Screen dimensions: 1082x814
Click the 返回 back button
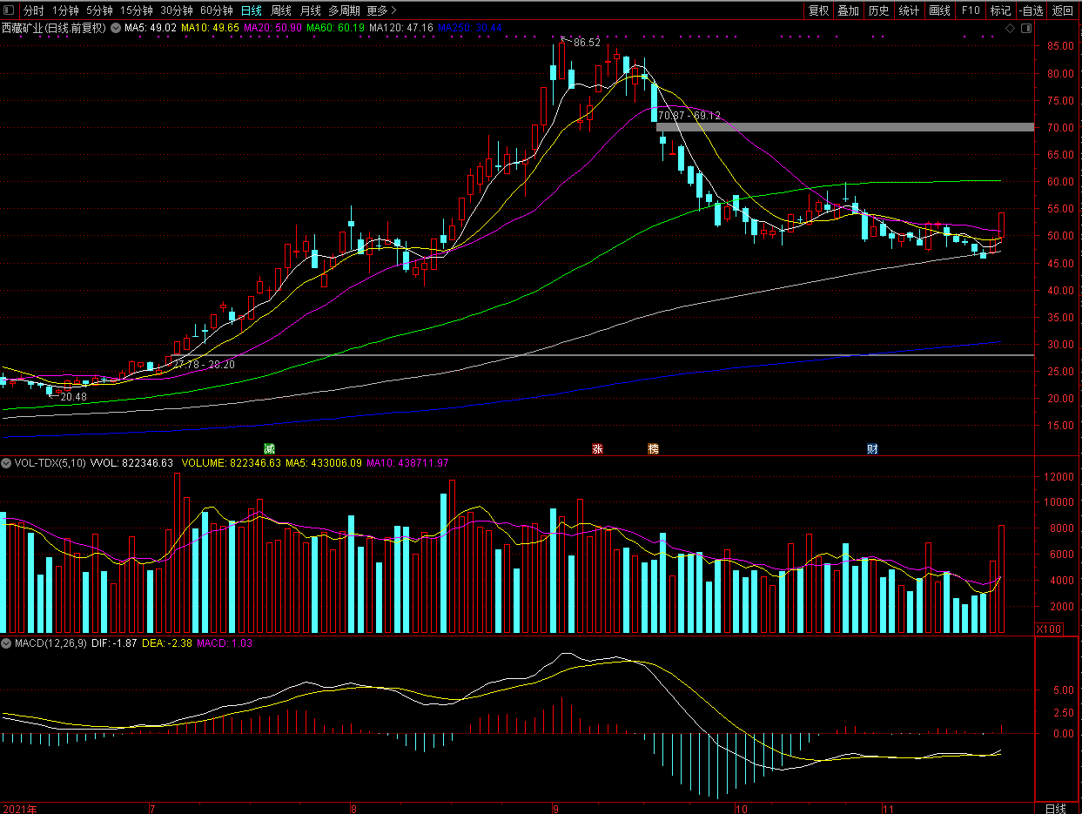coord(1063,10)
